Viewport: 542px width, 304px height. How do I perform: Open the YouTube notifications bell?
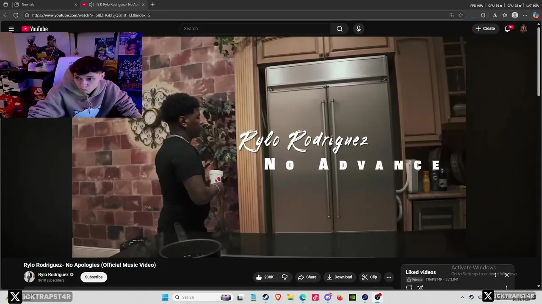point(507,29)
